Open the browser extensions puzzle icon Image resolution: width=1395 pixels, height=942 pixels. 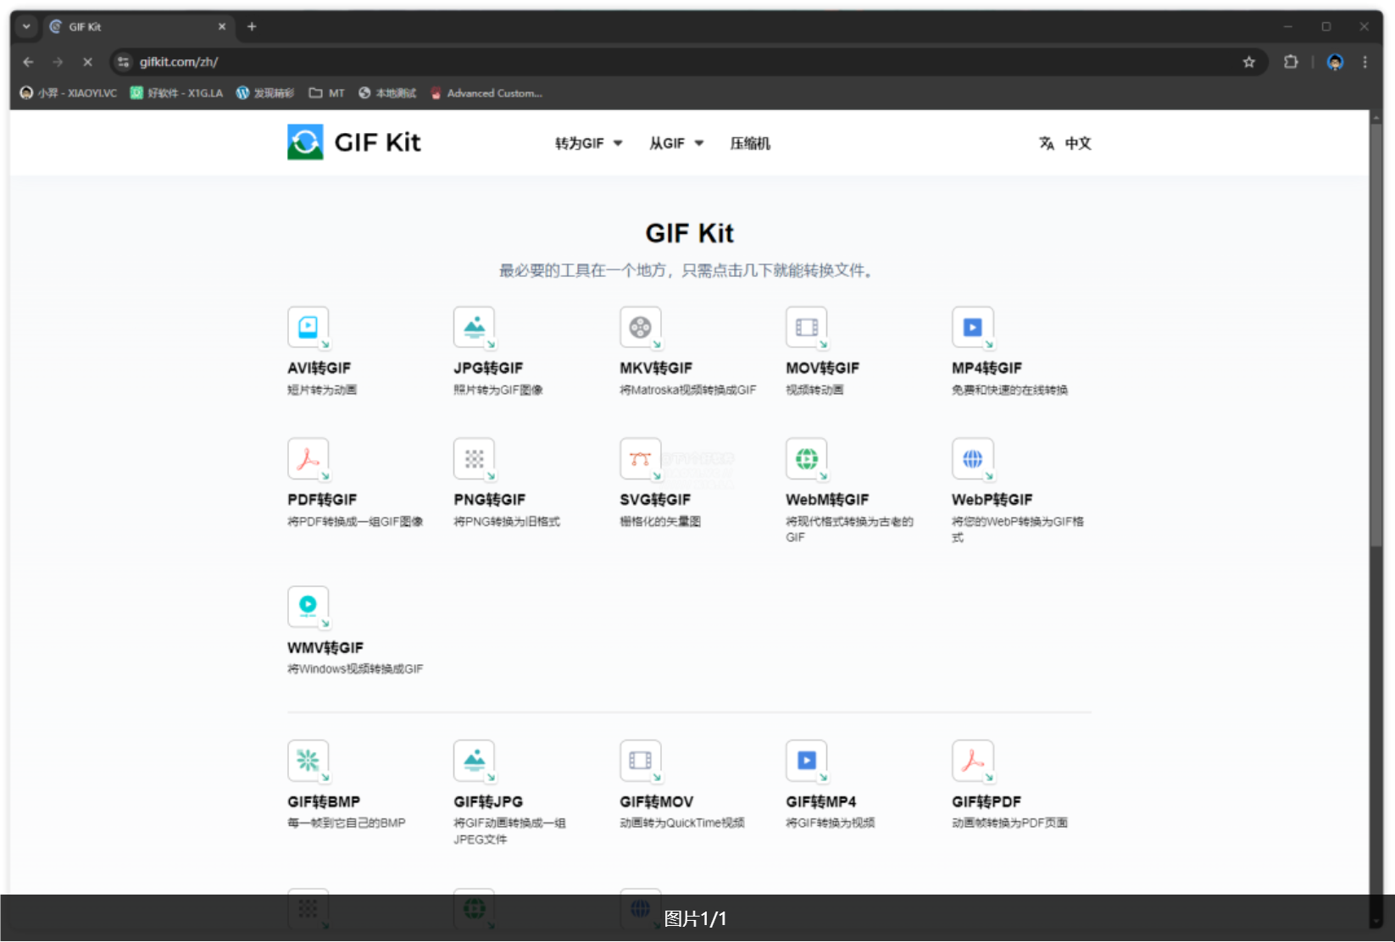point(1291,62)
